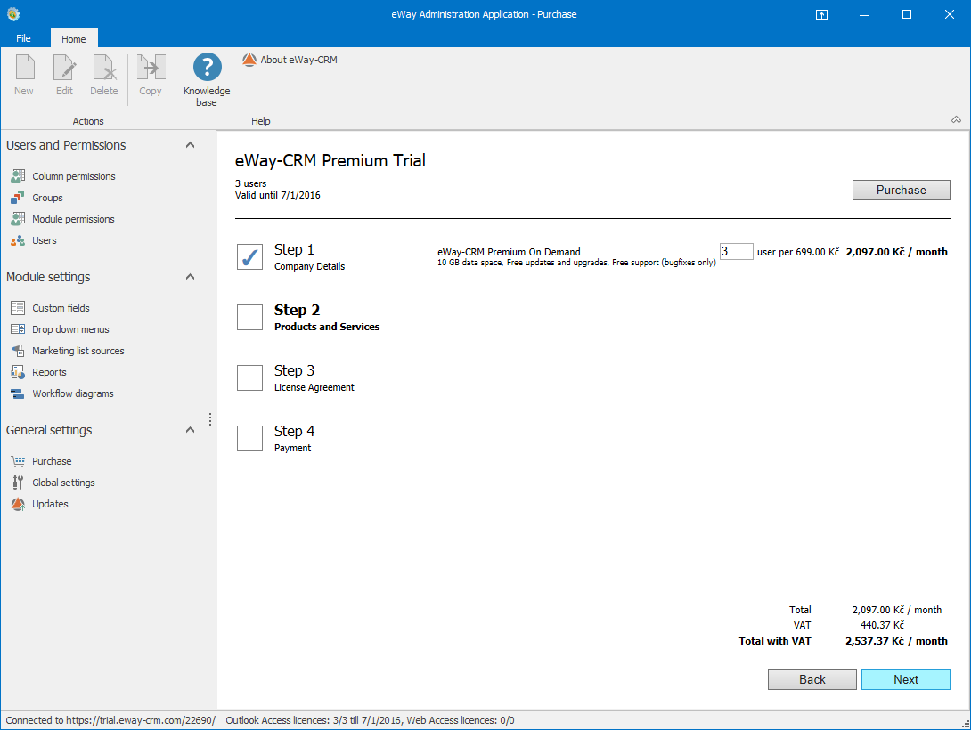This screenshot has height=730, width=971.
Task: Open the Users label under Permissions
Action: 45,240
